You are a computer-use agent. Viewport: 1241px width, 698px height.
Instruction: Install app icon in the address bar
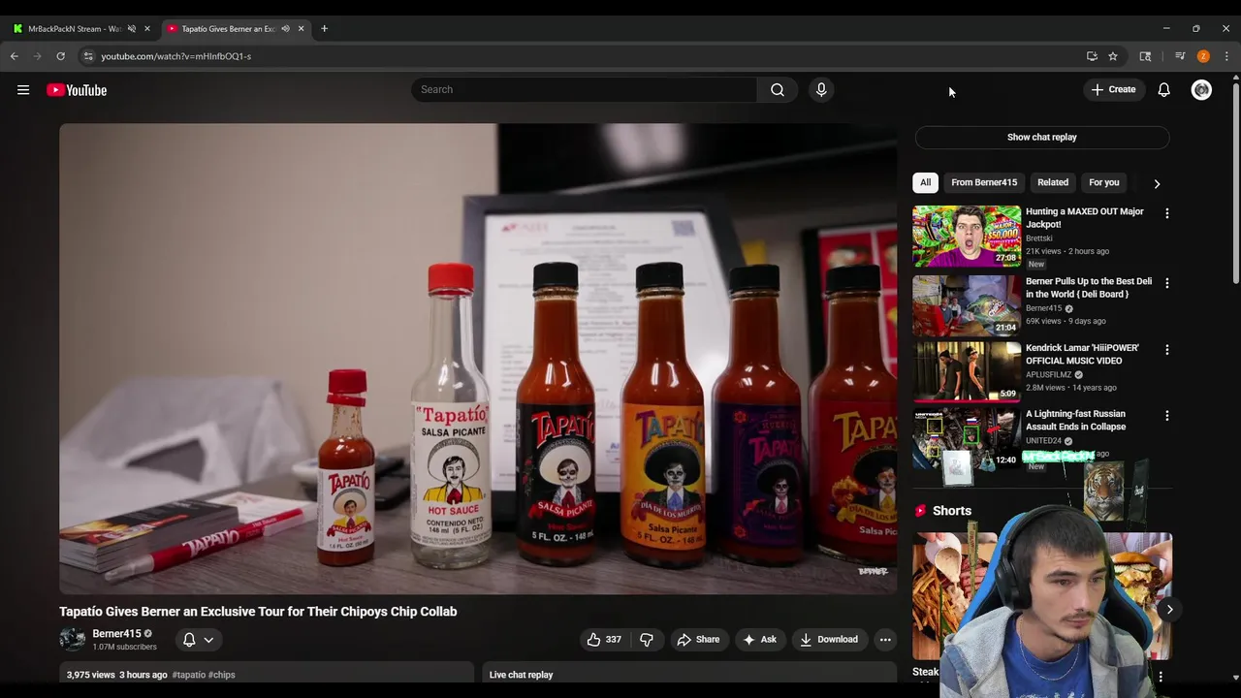tap(1092, 56)
